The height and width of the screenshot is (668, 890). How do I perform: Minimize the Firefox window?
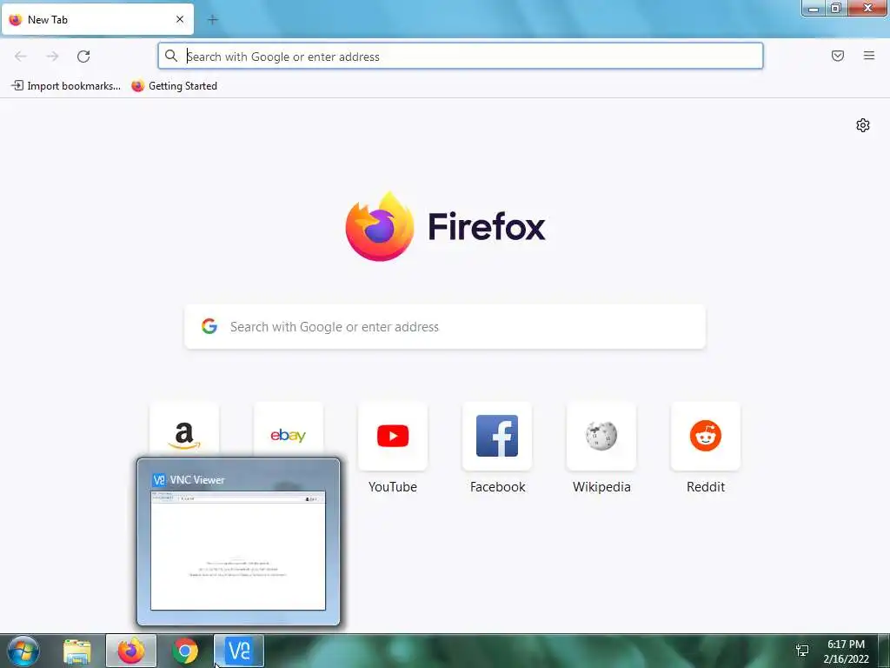tap(814, 8)
